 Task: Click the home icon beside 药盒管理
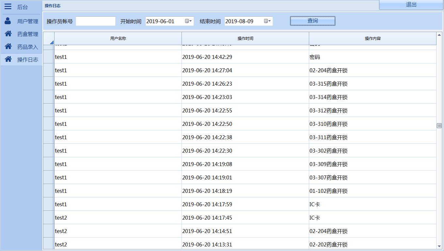8,34
